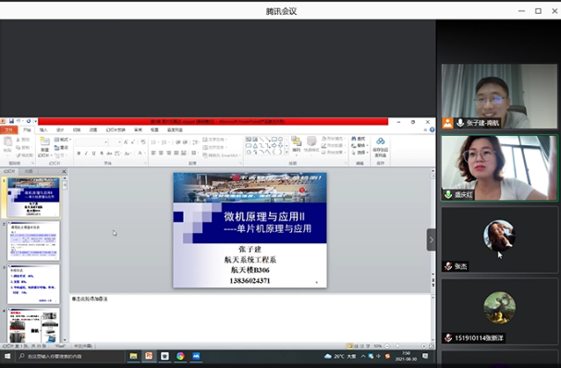Select slide 2 thumbnail in slide panel
The image size is (561, 368).
33,241
